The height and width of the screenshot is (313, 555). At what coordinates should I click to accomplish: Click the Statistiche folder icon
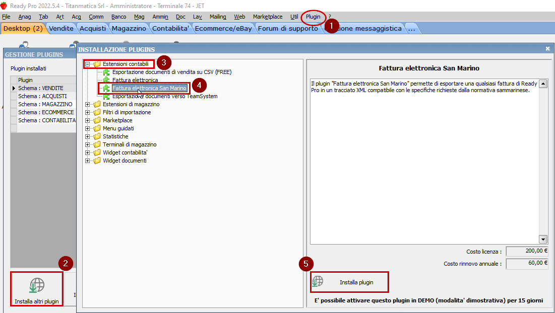(97, 136)
